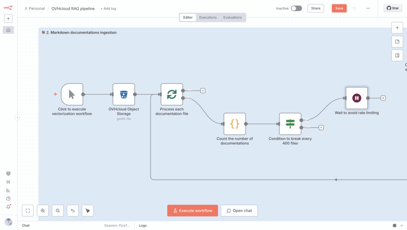This screenshot has height=230, width=407.
Task: Click the plus on the loop's done output
Action: pos(203,90)
